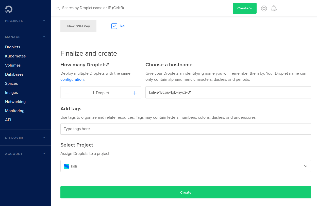Expand the Discover sidebar section
Image resolution: width=317 pixels, height=206 pixels.
click(x=44, y=137)
